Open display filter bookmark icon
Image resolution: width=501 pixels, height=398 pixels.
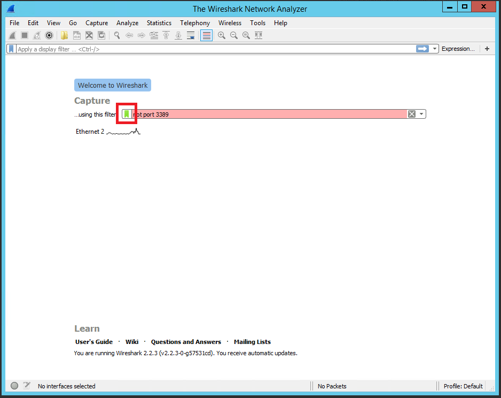tap(12, 49)
